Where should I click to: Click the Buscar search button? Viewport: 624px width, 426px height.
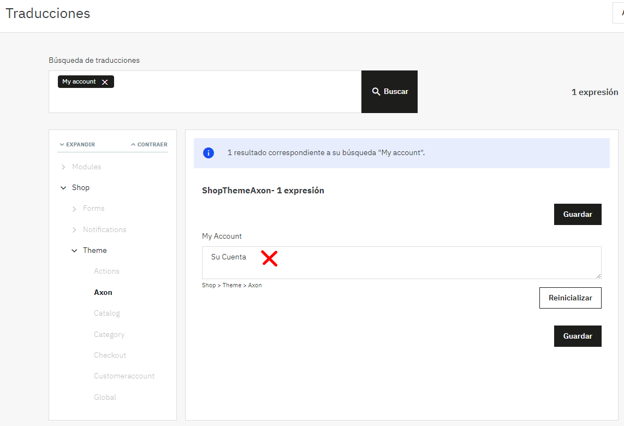coord(389,92)
